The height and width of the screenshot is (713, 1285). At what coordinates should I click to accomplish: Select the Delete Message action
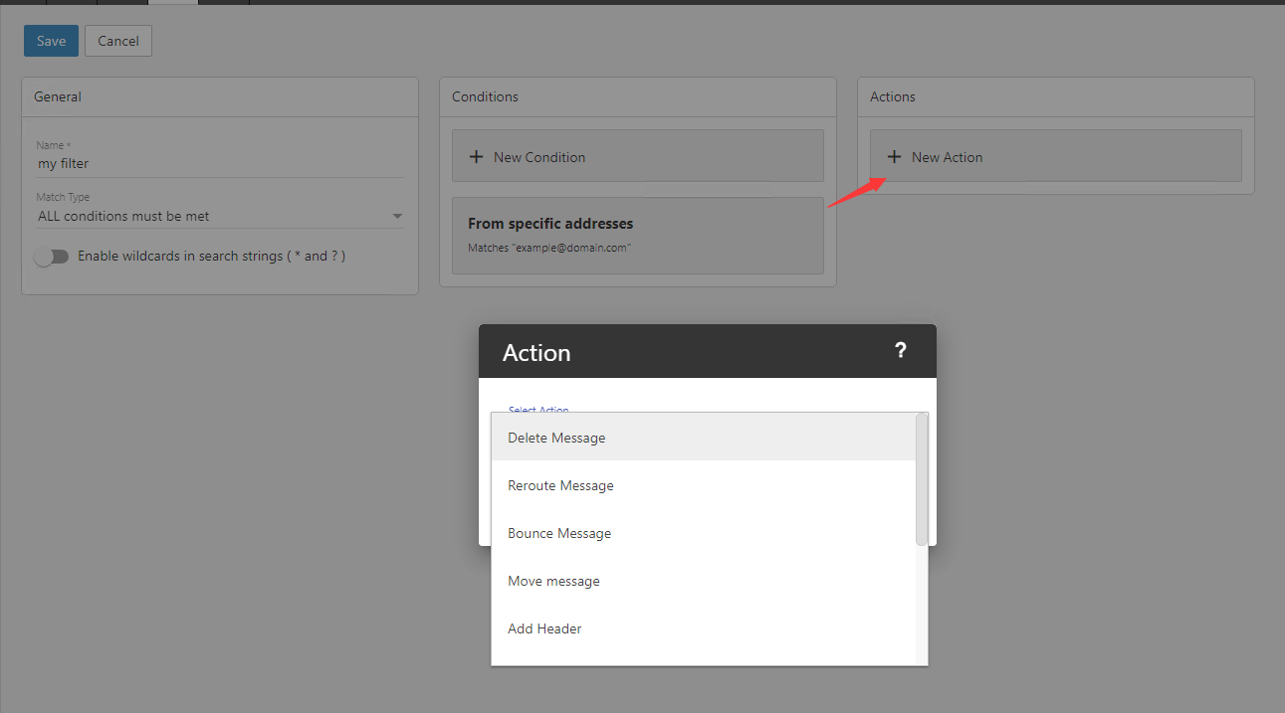[x=556, y=438]
